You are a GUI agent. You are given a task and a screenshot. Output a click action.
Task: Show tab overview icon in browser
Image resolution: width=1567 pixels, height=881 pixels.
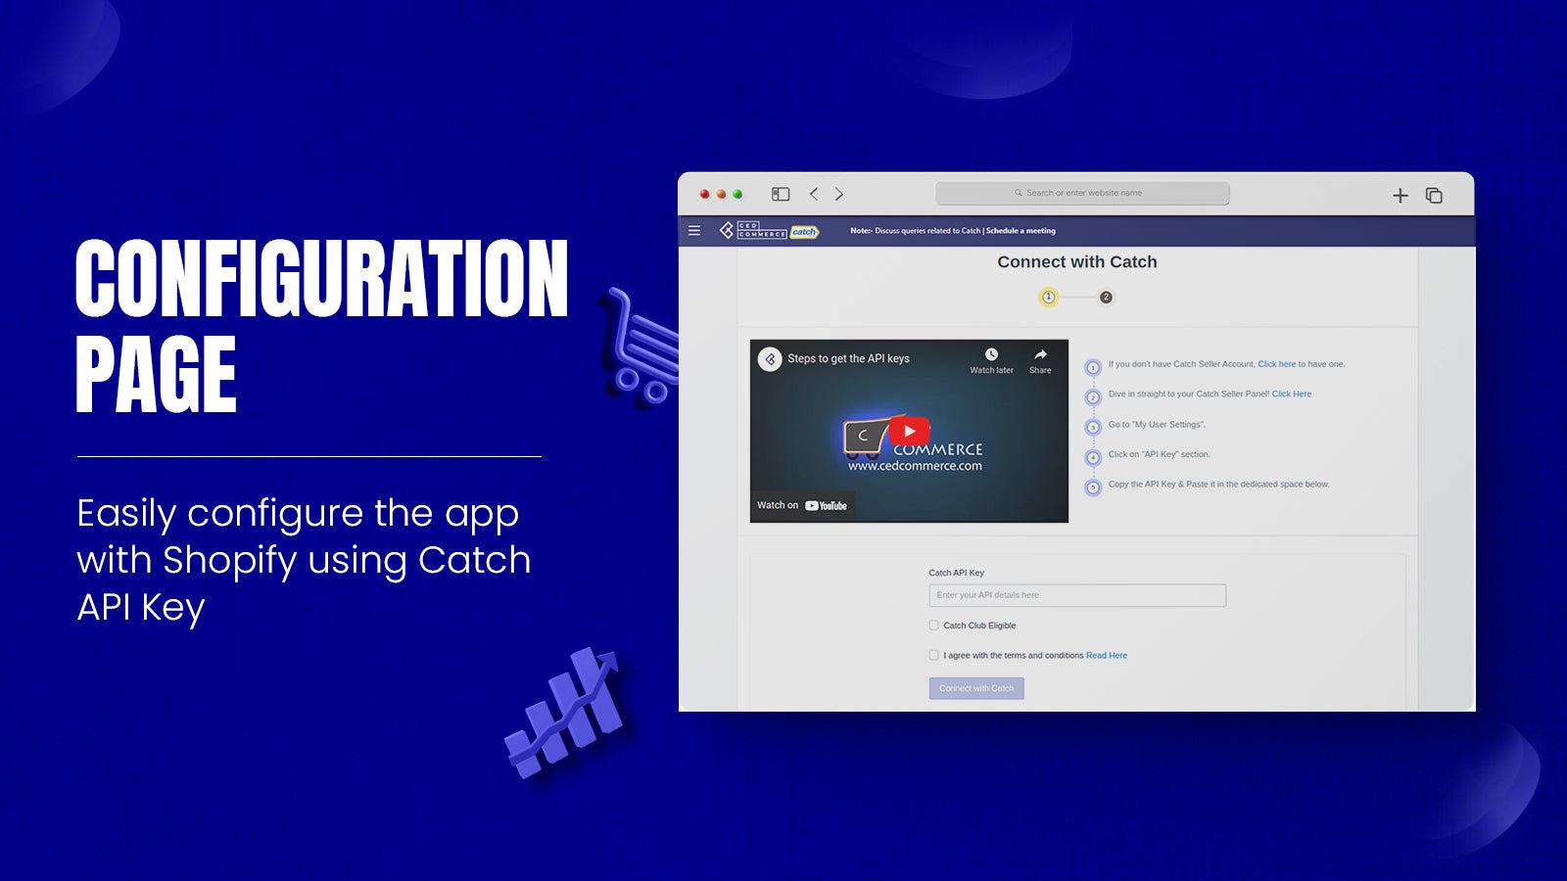click(x=1434, y=196)
